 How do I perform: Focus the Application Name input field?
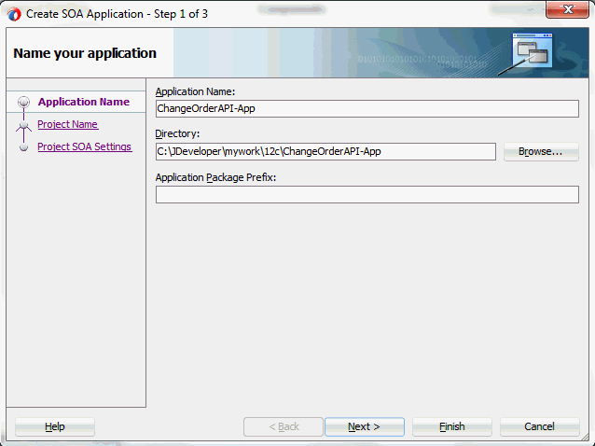pyautogui.click(x=367, y=108)
